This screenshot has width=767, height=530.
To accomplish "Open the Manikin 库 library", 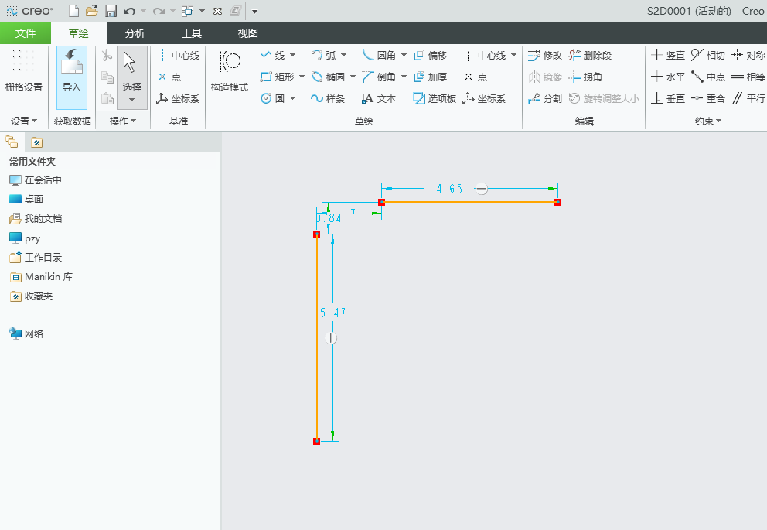I will click(42, 277).
